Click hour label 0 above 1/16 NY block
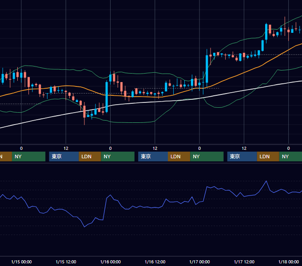 [x=110, y=149]
